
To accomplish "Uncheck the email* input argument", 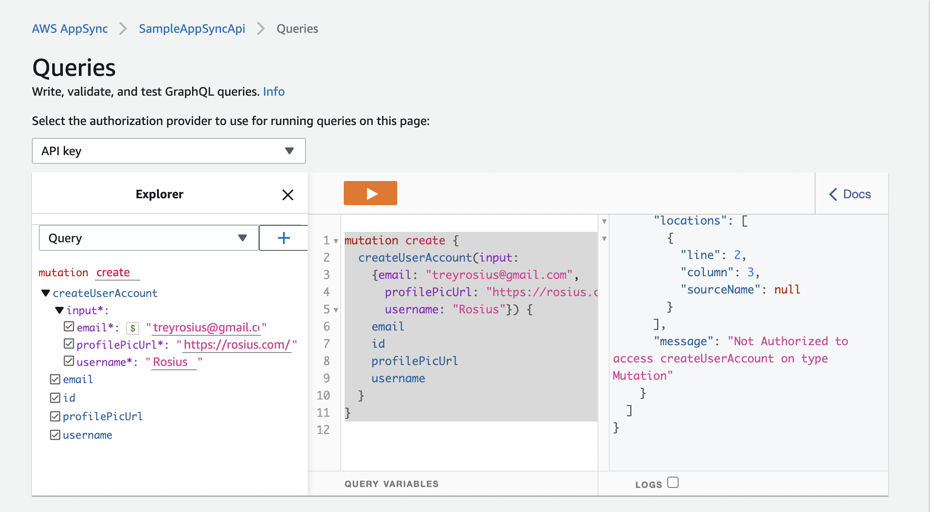I will coord(69,326).
